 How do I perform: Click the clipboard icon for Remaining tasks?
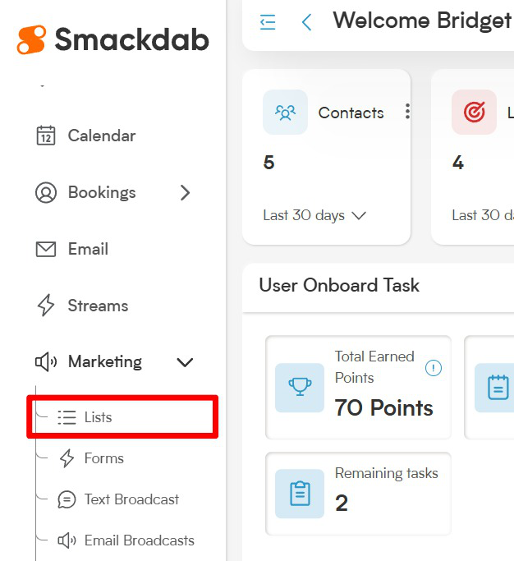(300, 494)
